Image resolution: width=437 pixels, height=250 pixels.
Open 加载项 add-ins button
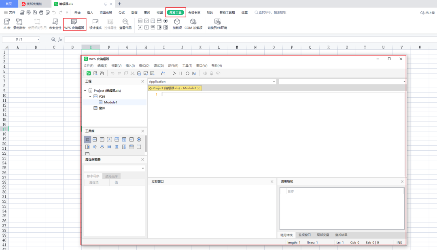click(177, 24)
